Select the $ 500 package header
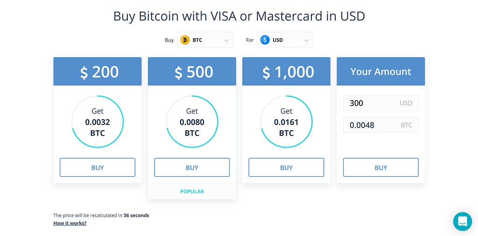This screenshot has width=478, height=236. [192, 71]
